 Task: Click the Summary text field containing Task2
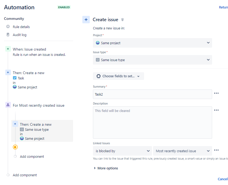click(x=152, y=94)
